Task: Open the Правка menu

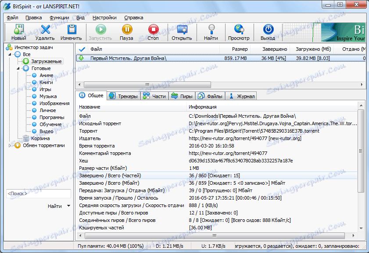Action: tap(34, 18)
